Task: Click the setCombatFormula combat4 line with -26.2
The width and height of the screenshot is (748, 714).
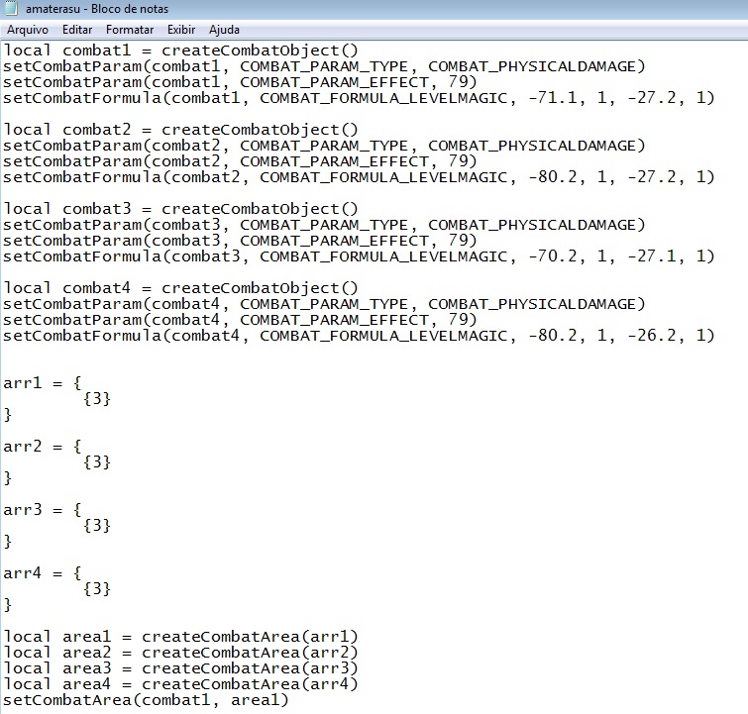Action: (359, 336)
